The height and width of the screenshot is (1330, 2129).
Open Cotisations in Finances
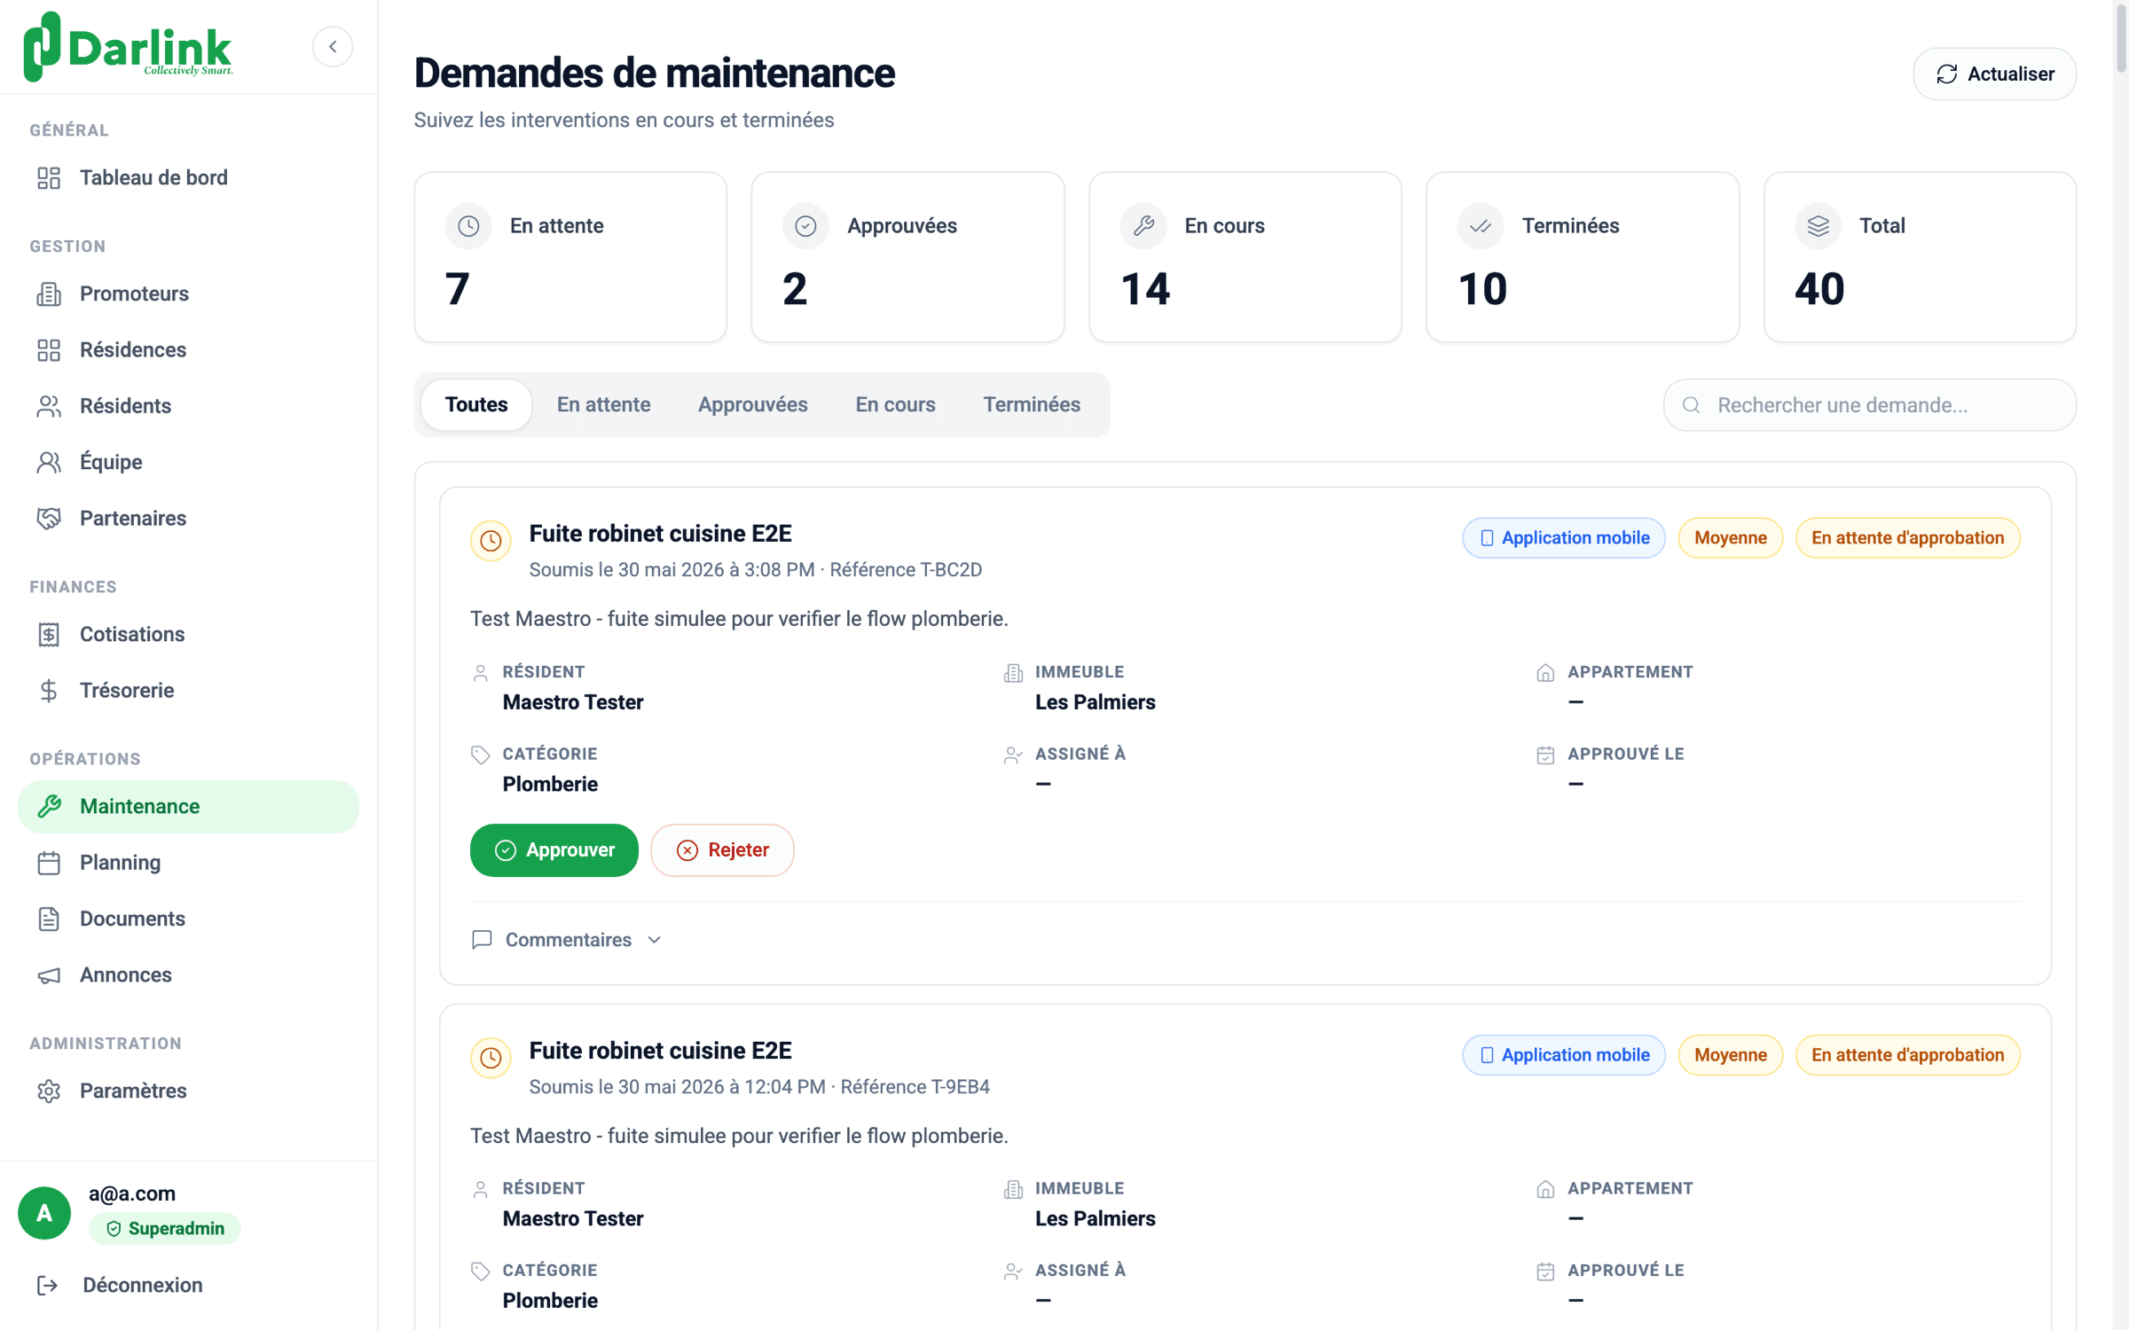click(188, 634)
